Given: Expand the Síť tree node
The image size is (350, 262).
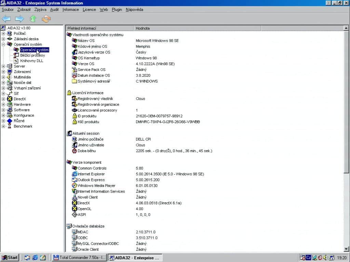Looking at the screenshot, I should pyautogui.click(x=3, y=93).
